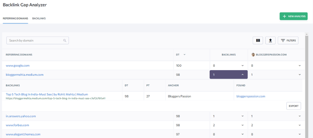Click the upload/export arrow icon button

click(271, 40)
